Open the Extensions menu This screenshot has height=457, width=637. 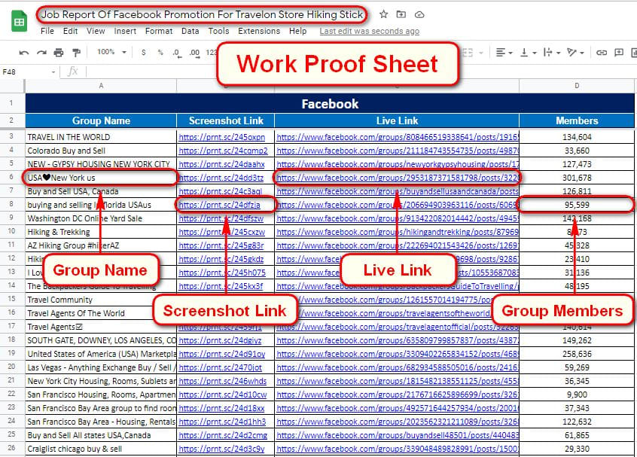click(x=259, y=31)
